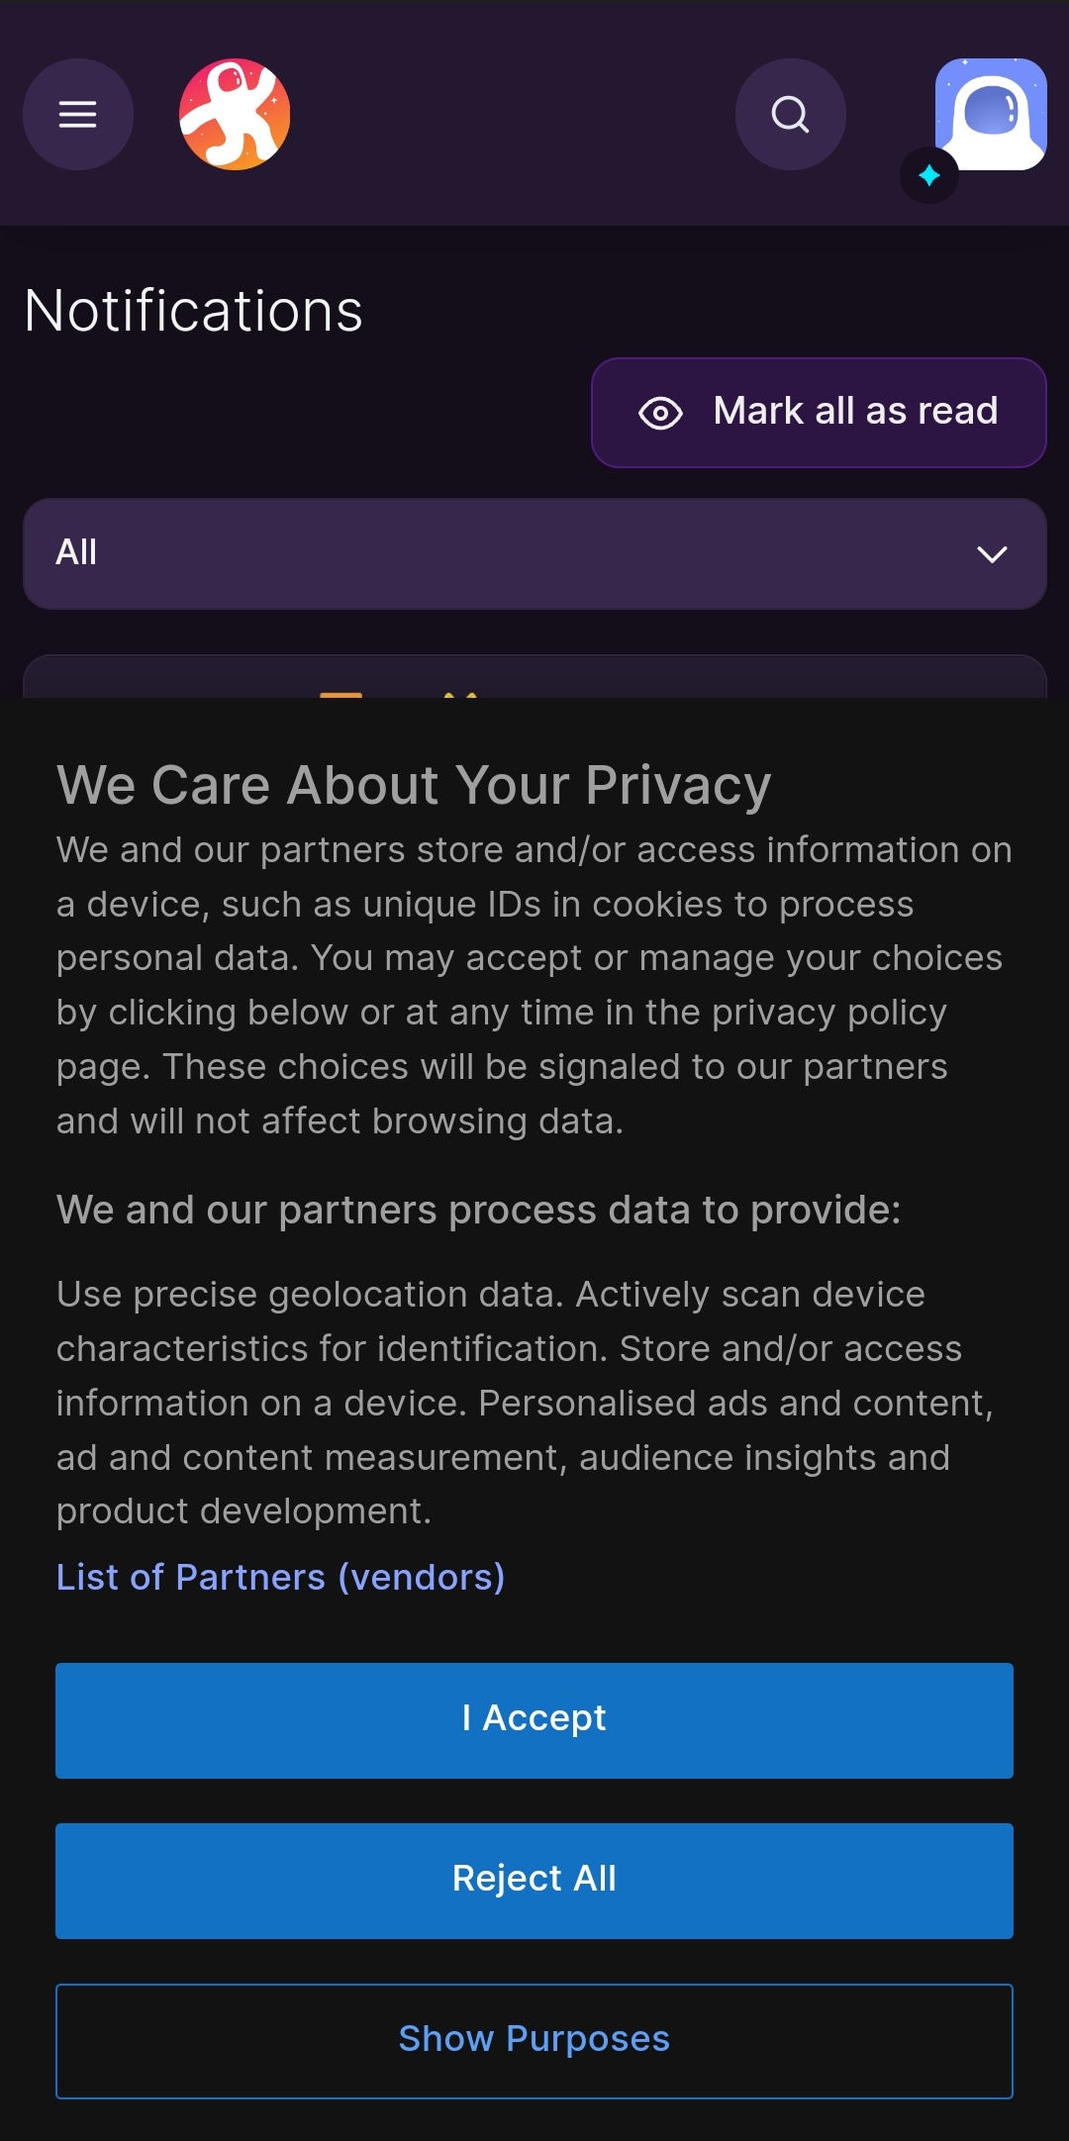Open the List of Partners (vendors) link

[x=280, y=1577]
